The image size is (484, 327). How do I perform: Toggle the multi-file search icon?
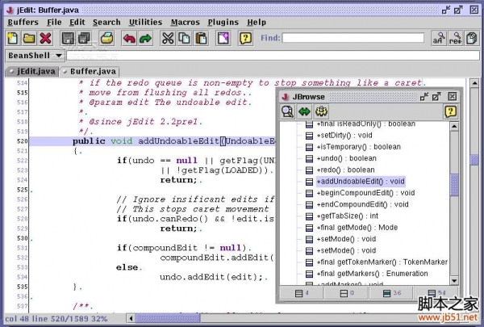(472, 38)
